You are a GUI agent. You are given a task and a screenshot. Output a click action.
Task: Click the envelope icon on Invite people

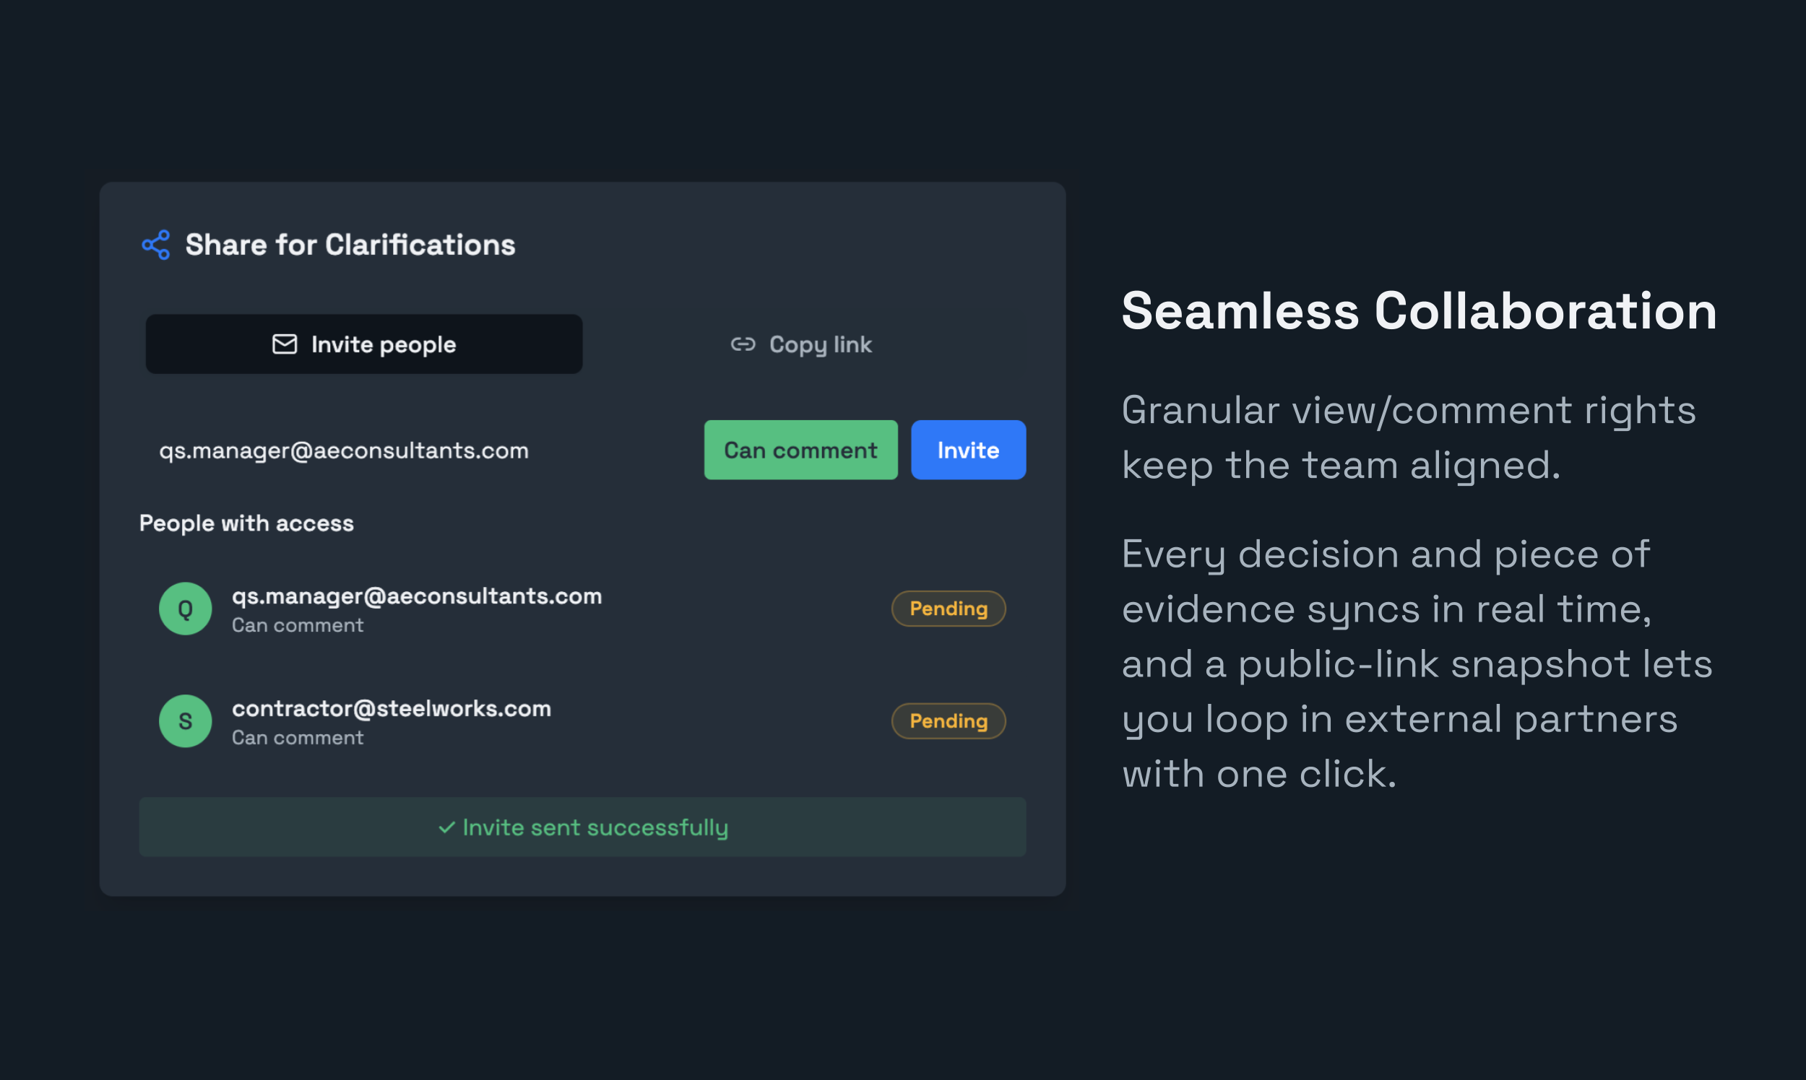pos(285,344)
